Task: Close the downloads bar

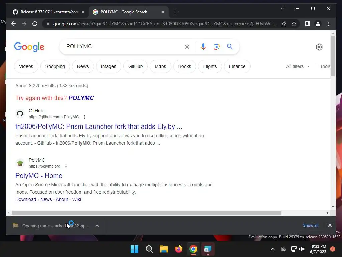Action: point(330,225)
